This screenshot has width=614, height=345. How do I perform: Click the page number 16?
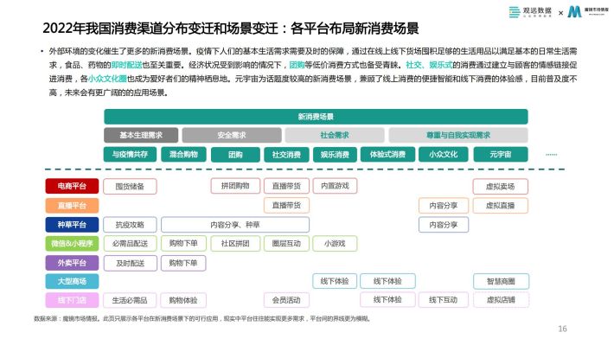point(562,329)
